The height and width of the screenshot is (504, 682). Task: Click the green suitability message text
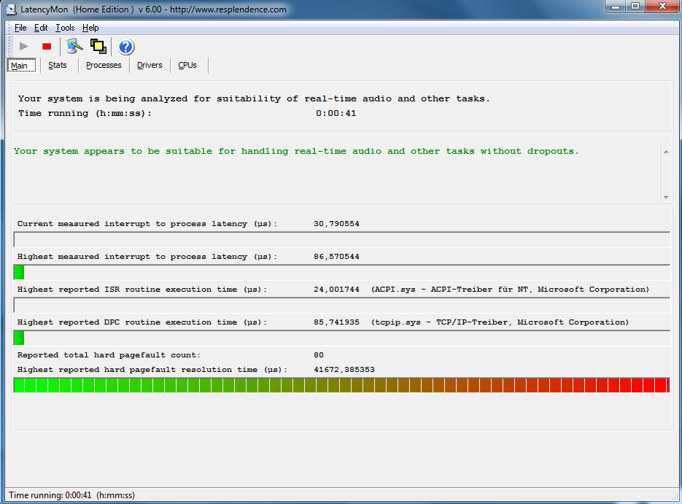point(296,151)
